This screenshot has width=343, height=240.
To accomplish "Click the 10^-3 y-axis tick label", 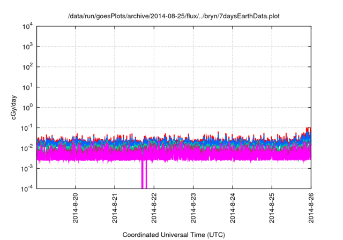I will coord(27,169).
